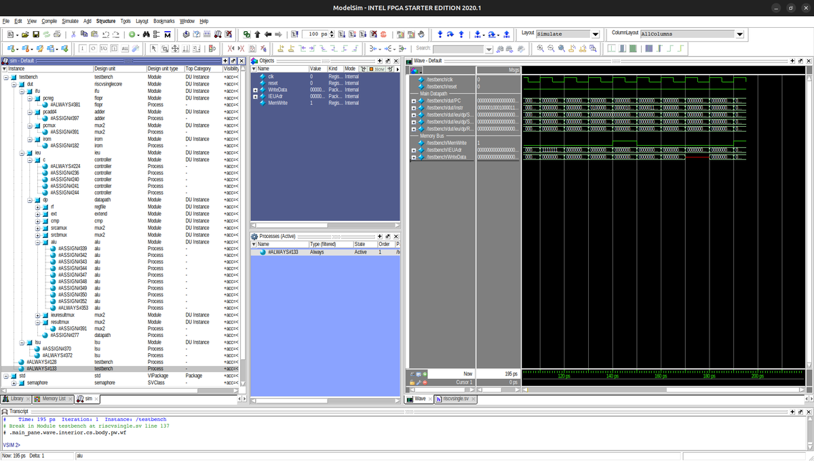814x461 pixels.
Task: Click the Transcript VSIM prompt line
Action: pos(12,445)
